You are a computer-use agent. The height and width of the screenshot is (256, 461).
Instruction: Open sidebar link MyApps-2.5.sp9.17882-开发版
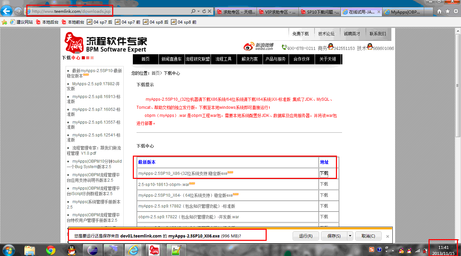(x=93, y=86)
